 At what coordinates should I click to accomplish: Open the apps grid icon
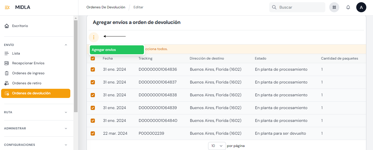[x=334, y=7]
